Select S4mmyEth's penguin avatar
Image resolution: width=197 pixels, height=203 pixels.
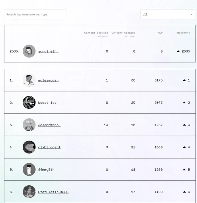click(x=29, y=170)
